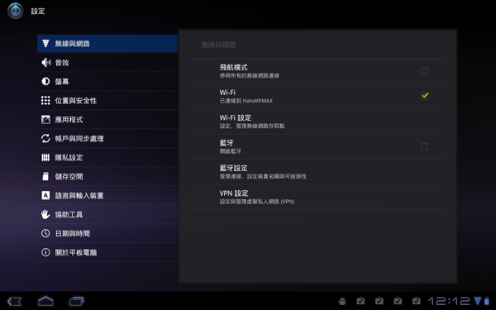The height and width of the screenshot is (310, 496).
Task: Click the 已連線到 HanaWiMAX status text
Action: (246, 101)
